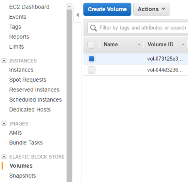
Task: Click the INSTANCES section heading
Action: pyautogui.click(x=23, y=61)
